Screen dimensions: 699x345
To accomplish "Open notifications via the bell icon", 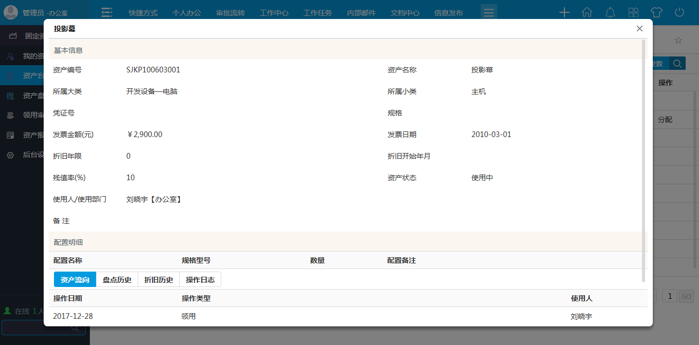I will click(610, 12).
